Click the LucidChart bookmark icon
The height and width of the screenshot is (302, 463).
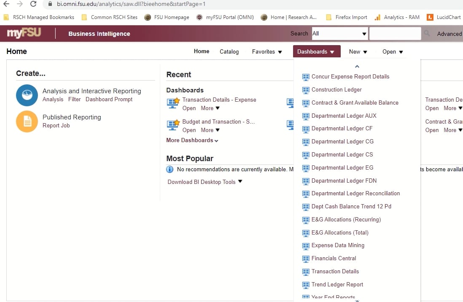pyautogui.click(x=430, y=17)
